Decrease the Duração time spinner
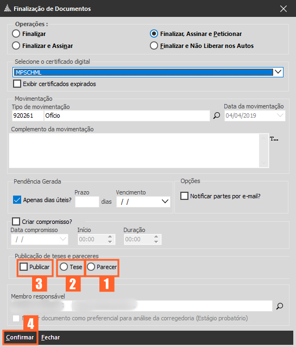 click(156, 242)
